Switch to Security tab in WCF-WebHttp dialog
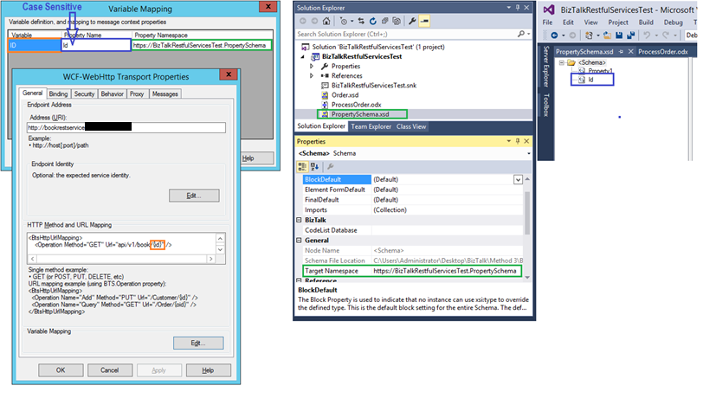The height and width of the screenshot is (405, 703). (x=84, y=93)
